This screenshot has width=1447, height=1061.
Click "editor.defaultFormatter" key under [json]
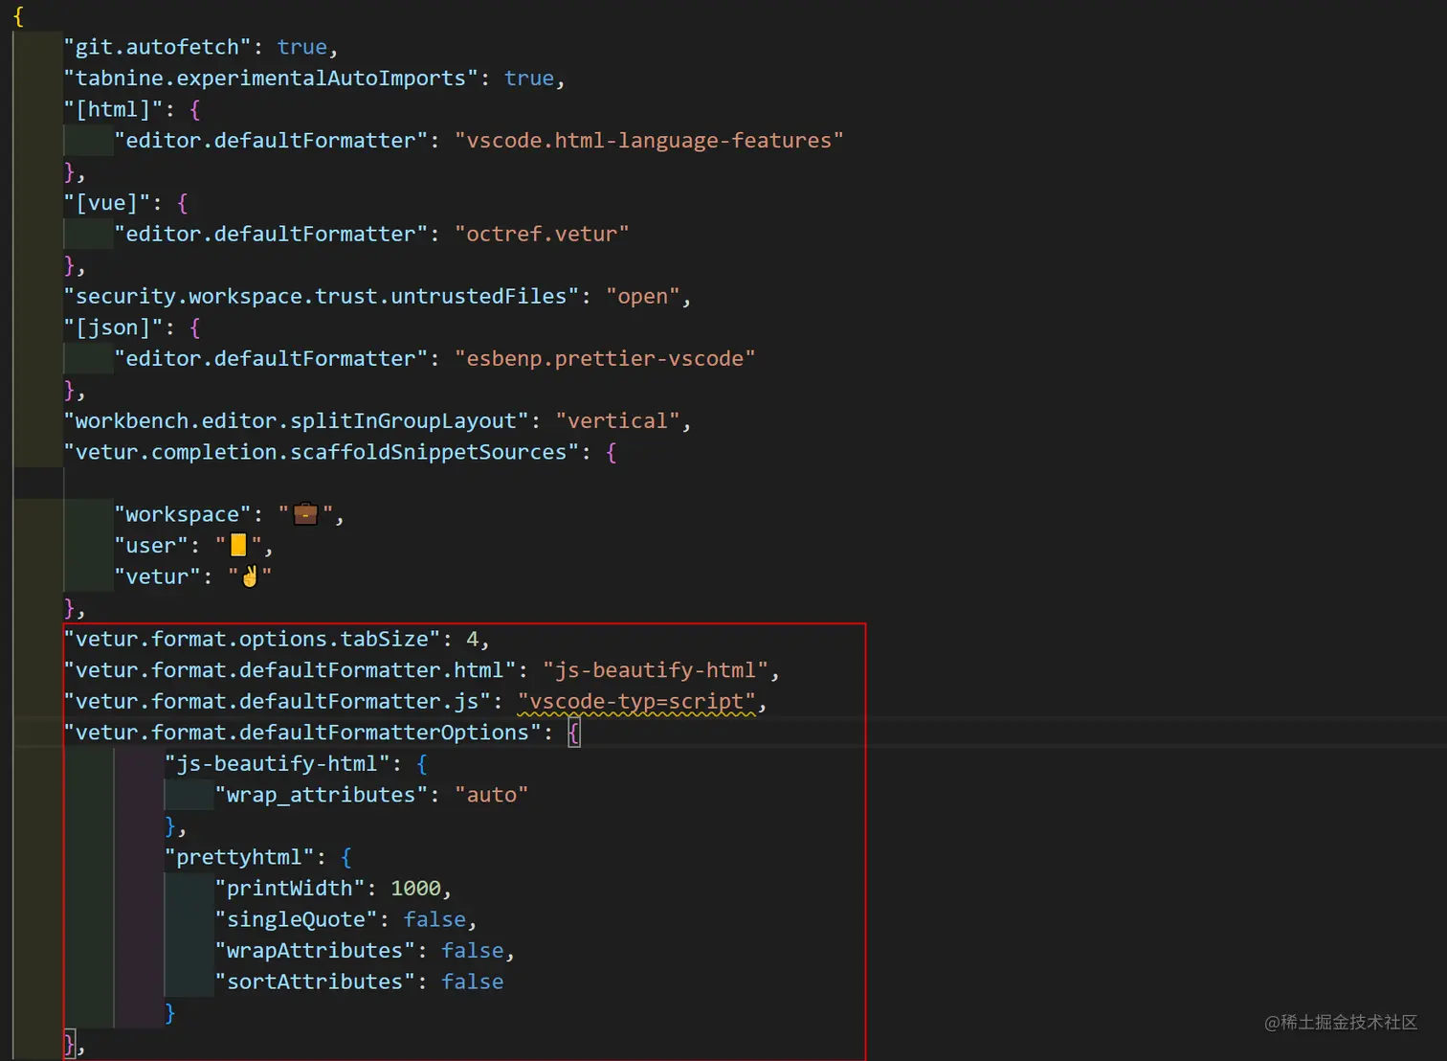coord(271,358)
